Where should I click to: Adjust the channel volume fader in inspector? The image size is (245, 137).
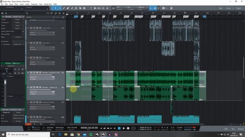[x=5, y=82]
